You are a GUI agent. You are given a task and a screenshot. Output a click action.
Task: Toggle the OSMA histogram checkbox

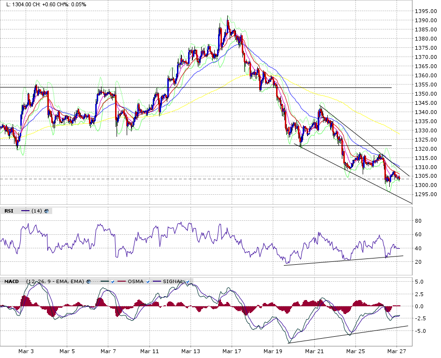tap(147, 281)
